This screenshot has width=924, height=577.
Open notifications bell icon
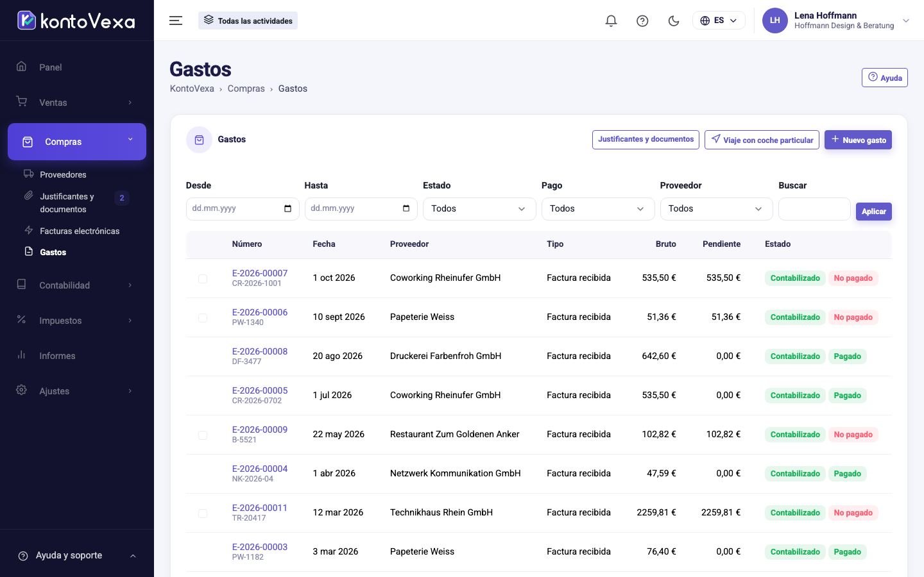(x=611, y=21)
